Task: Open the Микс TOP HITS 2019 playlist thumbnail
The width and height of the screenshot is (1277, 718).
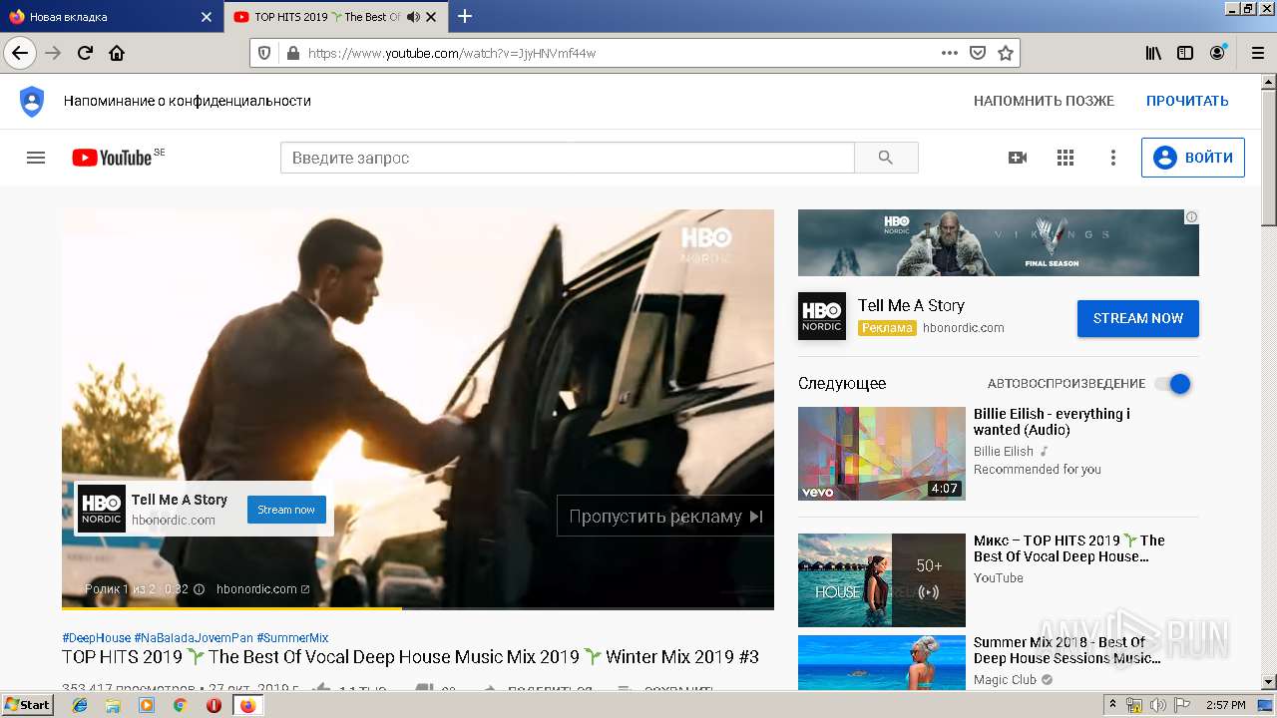Action: 882,580
